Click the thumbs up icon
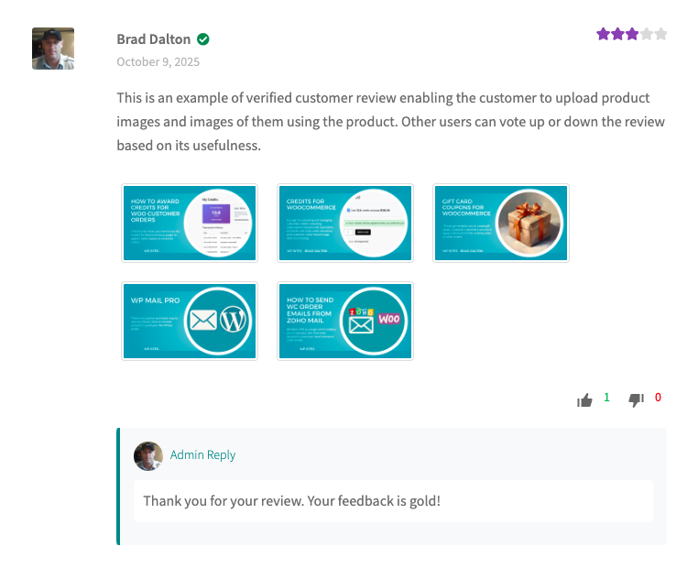698x579 pixels. [x=584, y=399]
